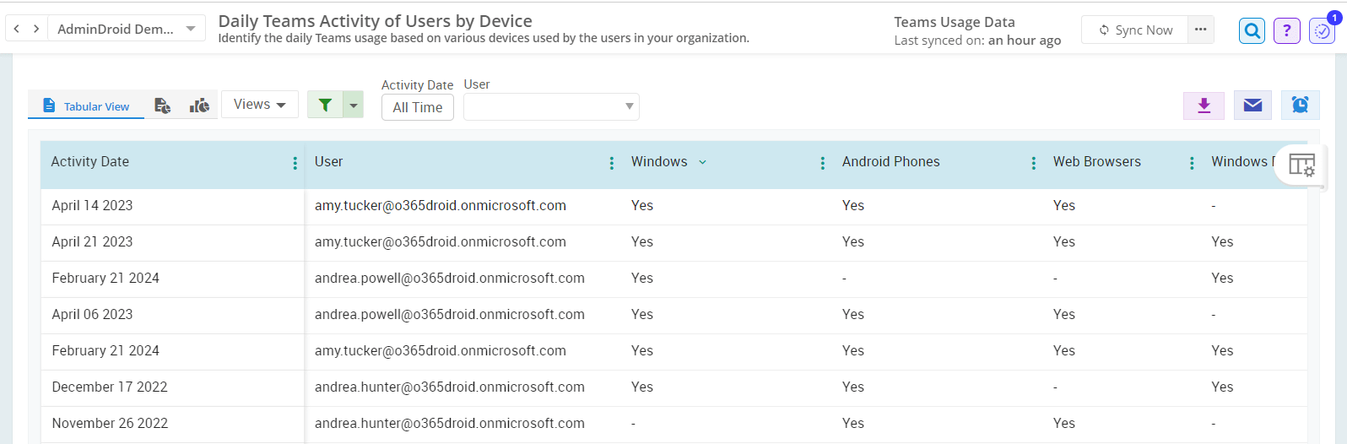Screen dimensions: 1347x444
Task: Open Activity Date column menu dots
Action: point(295,163)
